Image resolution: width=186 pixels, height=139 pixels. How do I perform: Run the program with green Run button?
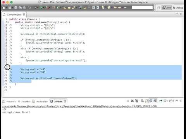pyautogui.click(x=41, y=8)
